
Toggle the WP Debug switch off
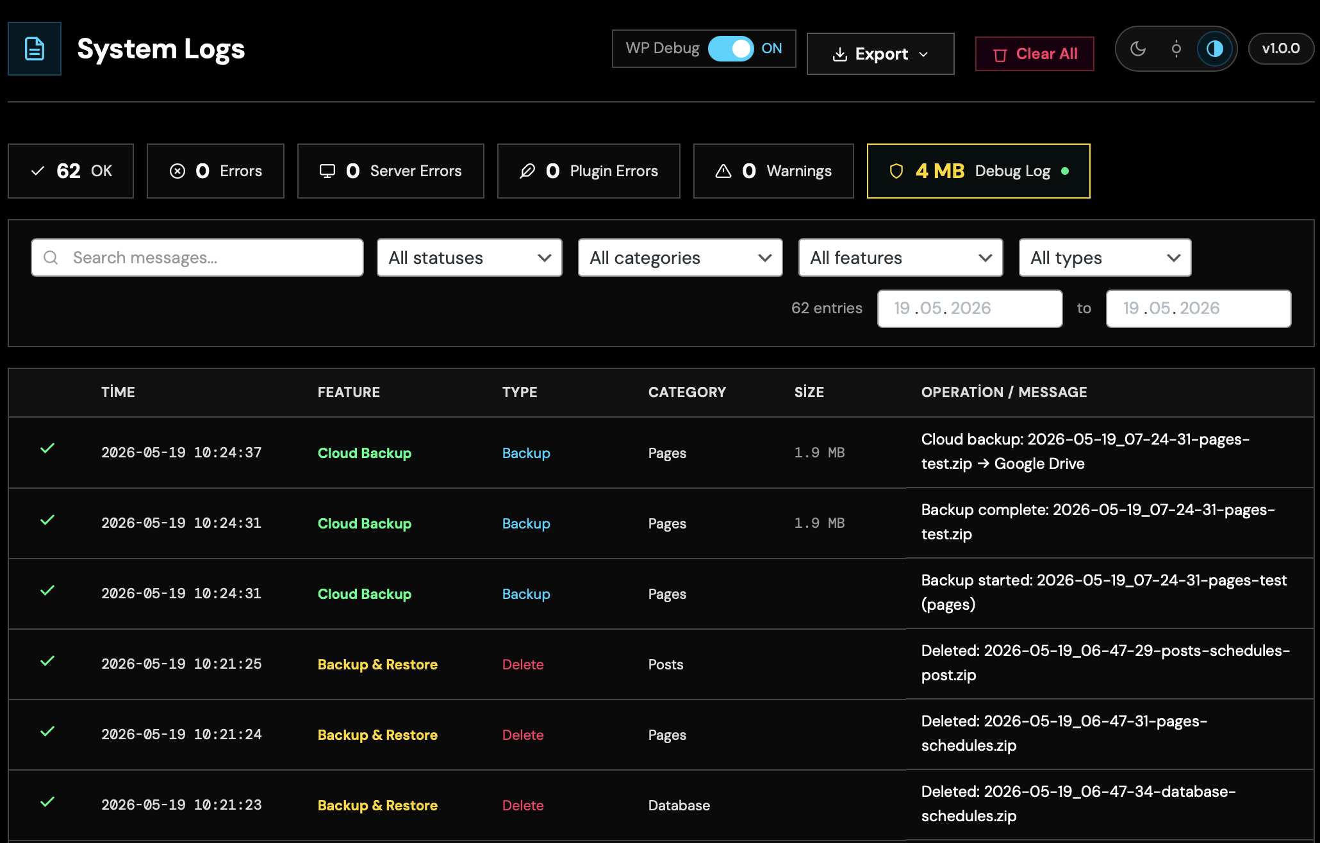tap(730, 49)
